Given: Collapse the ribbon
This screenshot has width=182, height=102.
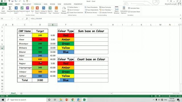Looking at the screenshot, I should (x=180, y=15).
